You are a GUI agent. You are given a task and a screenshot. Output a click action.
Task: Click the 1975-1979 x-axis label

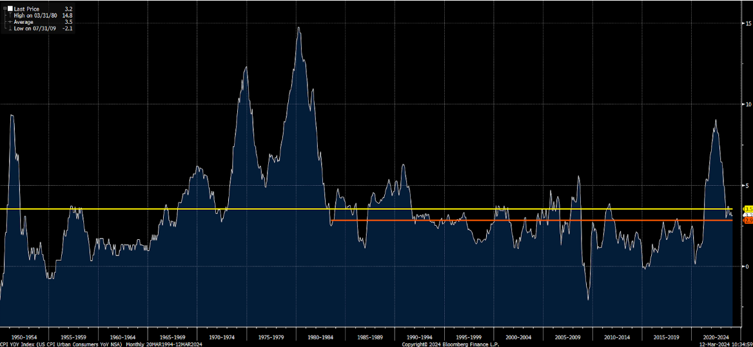tap(271, 337)
